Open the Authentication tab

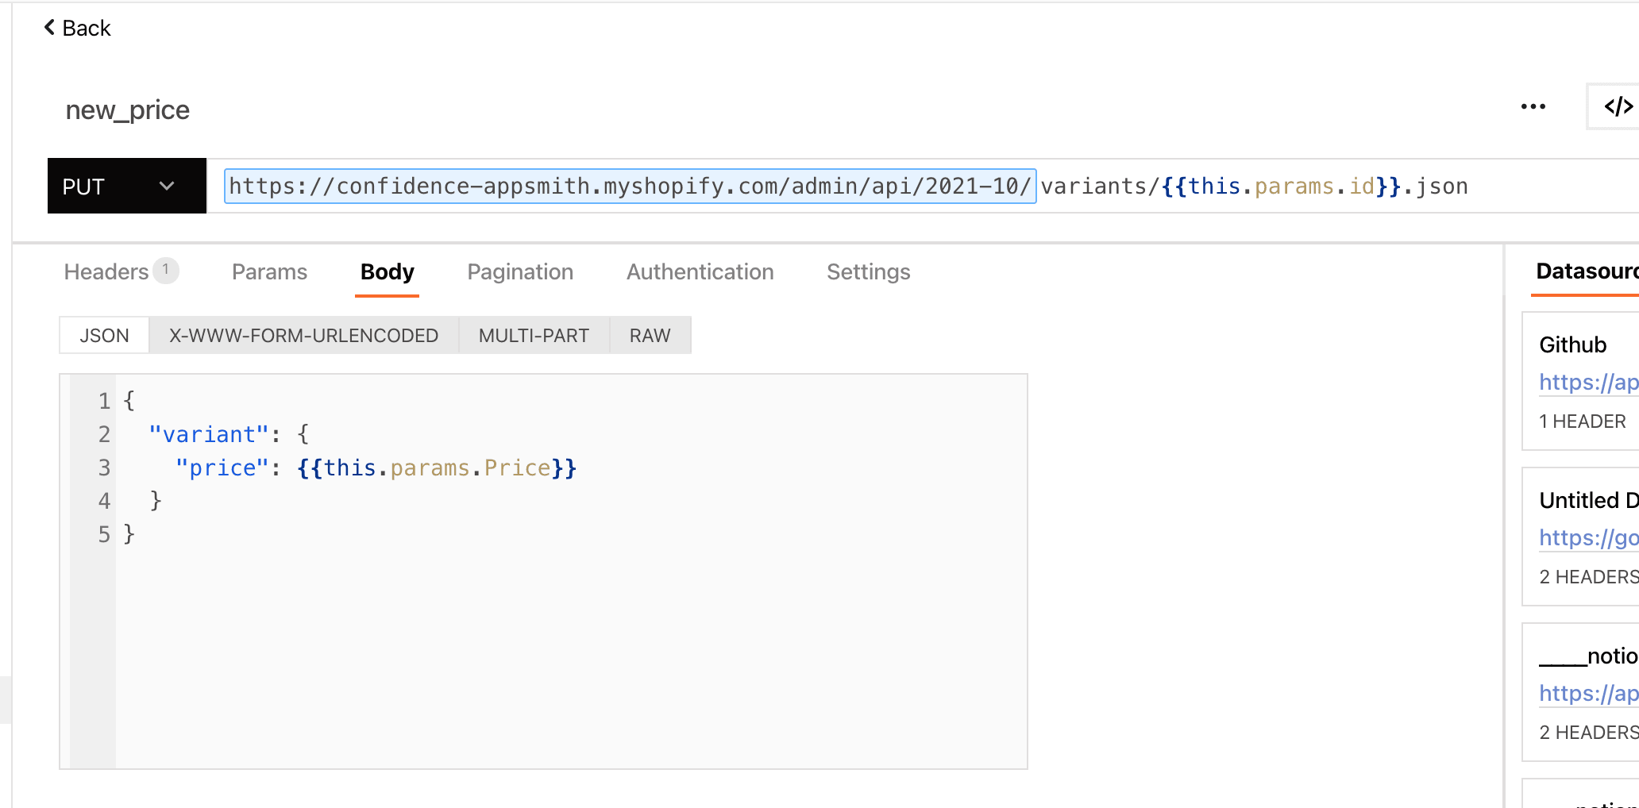click(x=700, y=271)
